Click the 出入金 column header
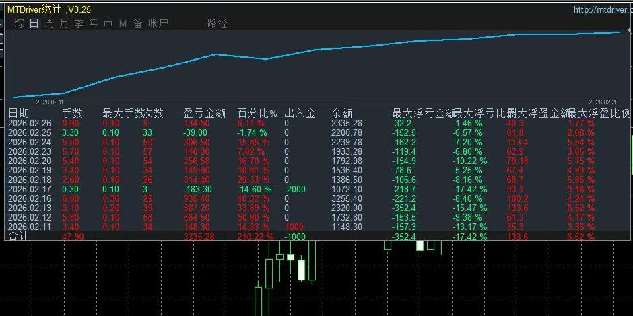 [300, 113]
